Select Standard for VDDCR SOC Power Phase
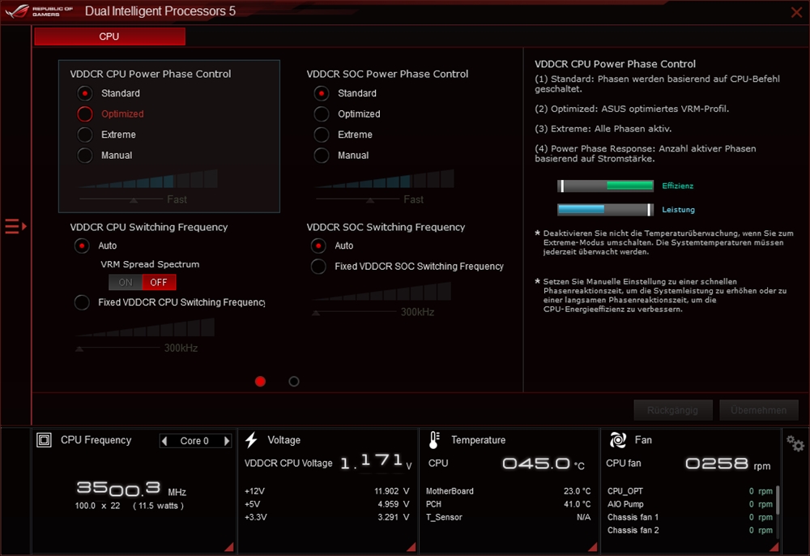810x556 pixels. 322,93
